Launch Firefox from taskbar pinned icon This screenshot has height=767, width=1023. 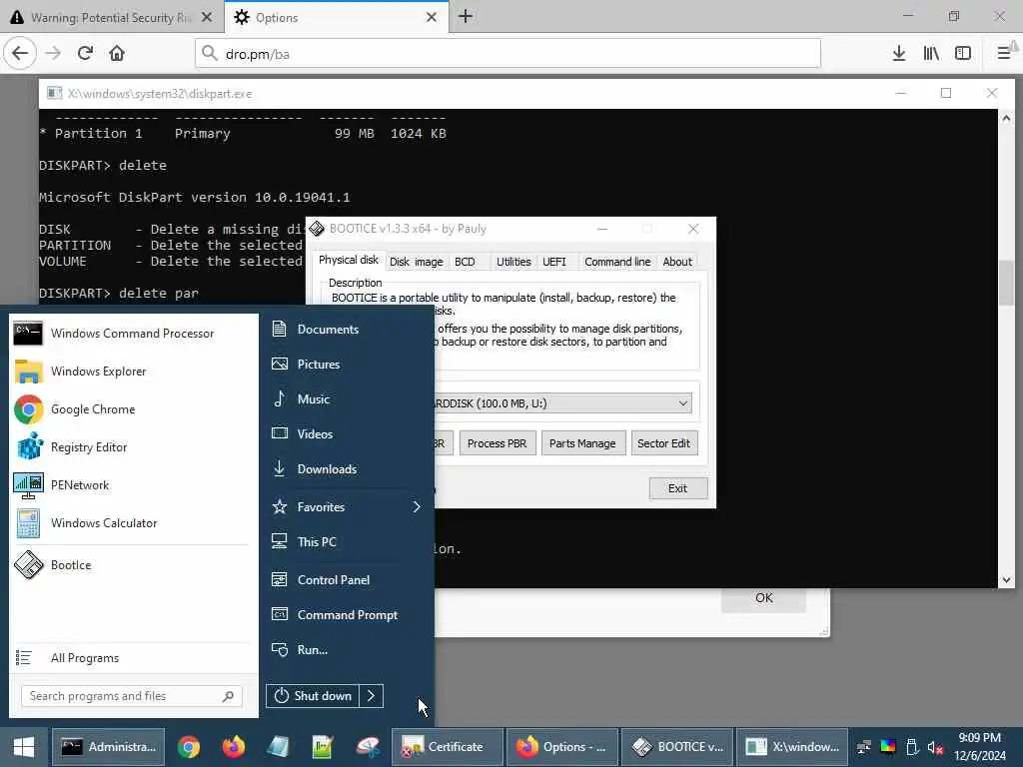point(234,747)
